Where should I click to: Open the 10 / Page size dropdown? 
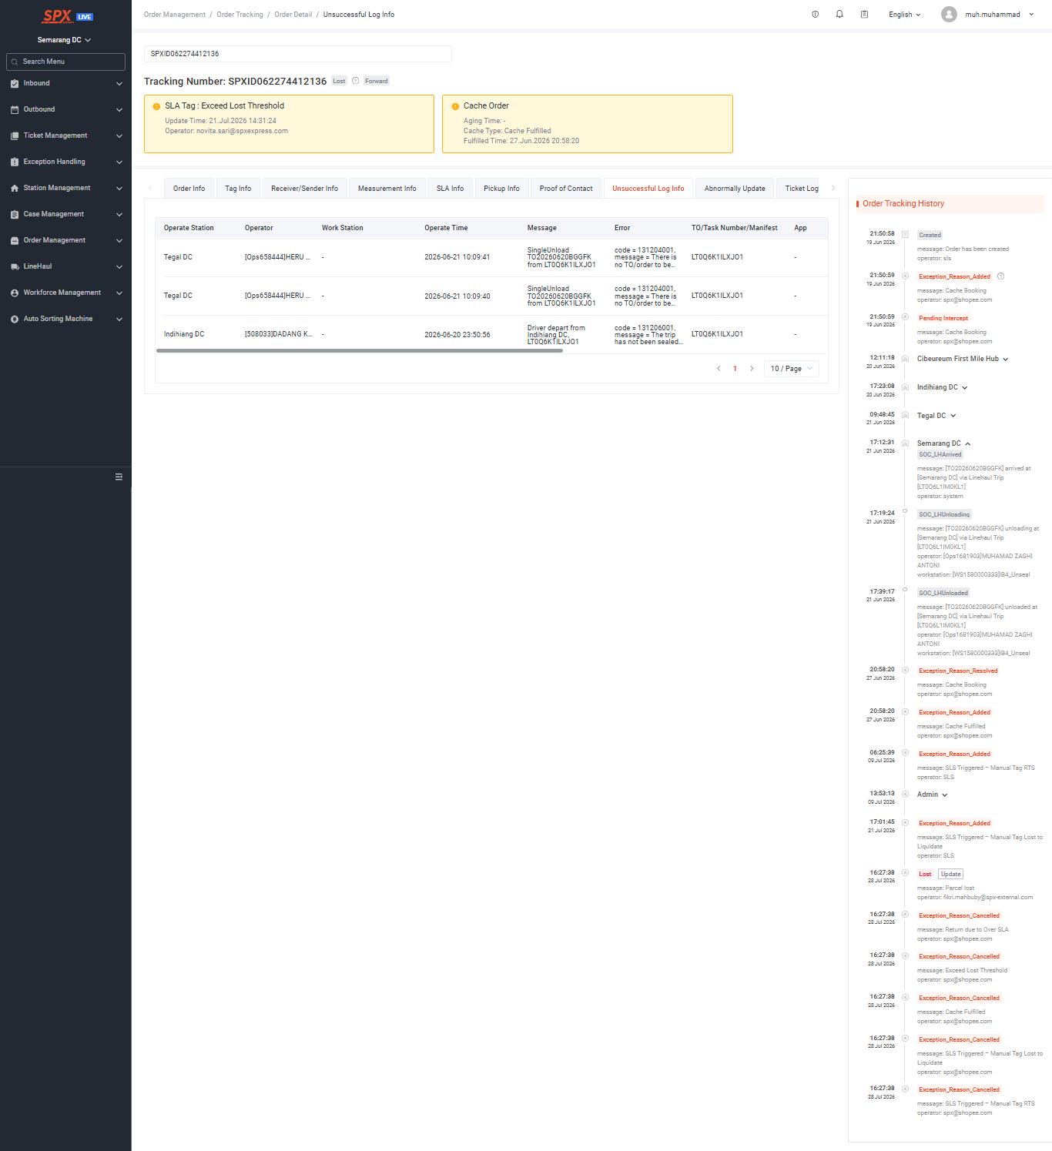(791, 369)
